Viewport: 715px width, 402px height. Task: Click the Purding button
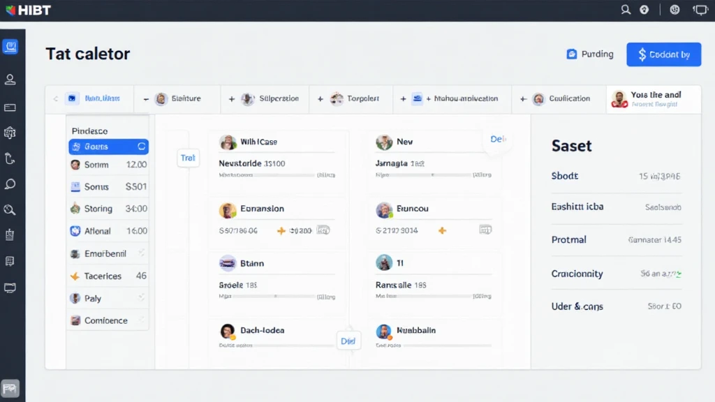pos(590,54)
